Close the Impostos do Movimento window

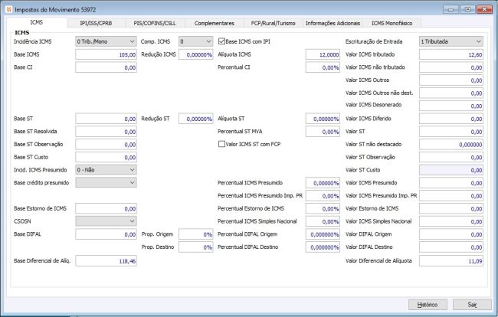pyautogui.click(x=484, y=9)
